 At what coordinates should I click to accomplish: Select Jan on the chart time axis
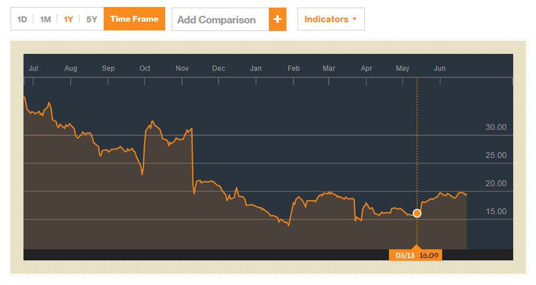click(256, 68)
